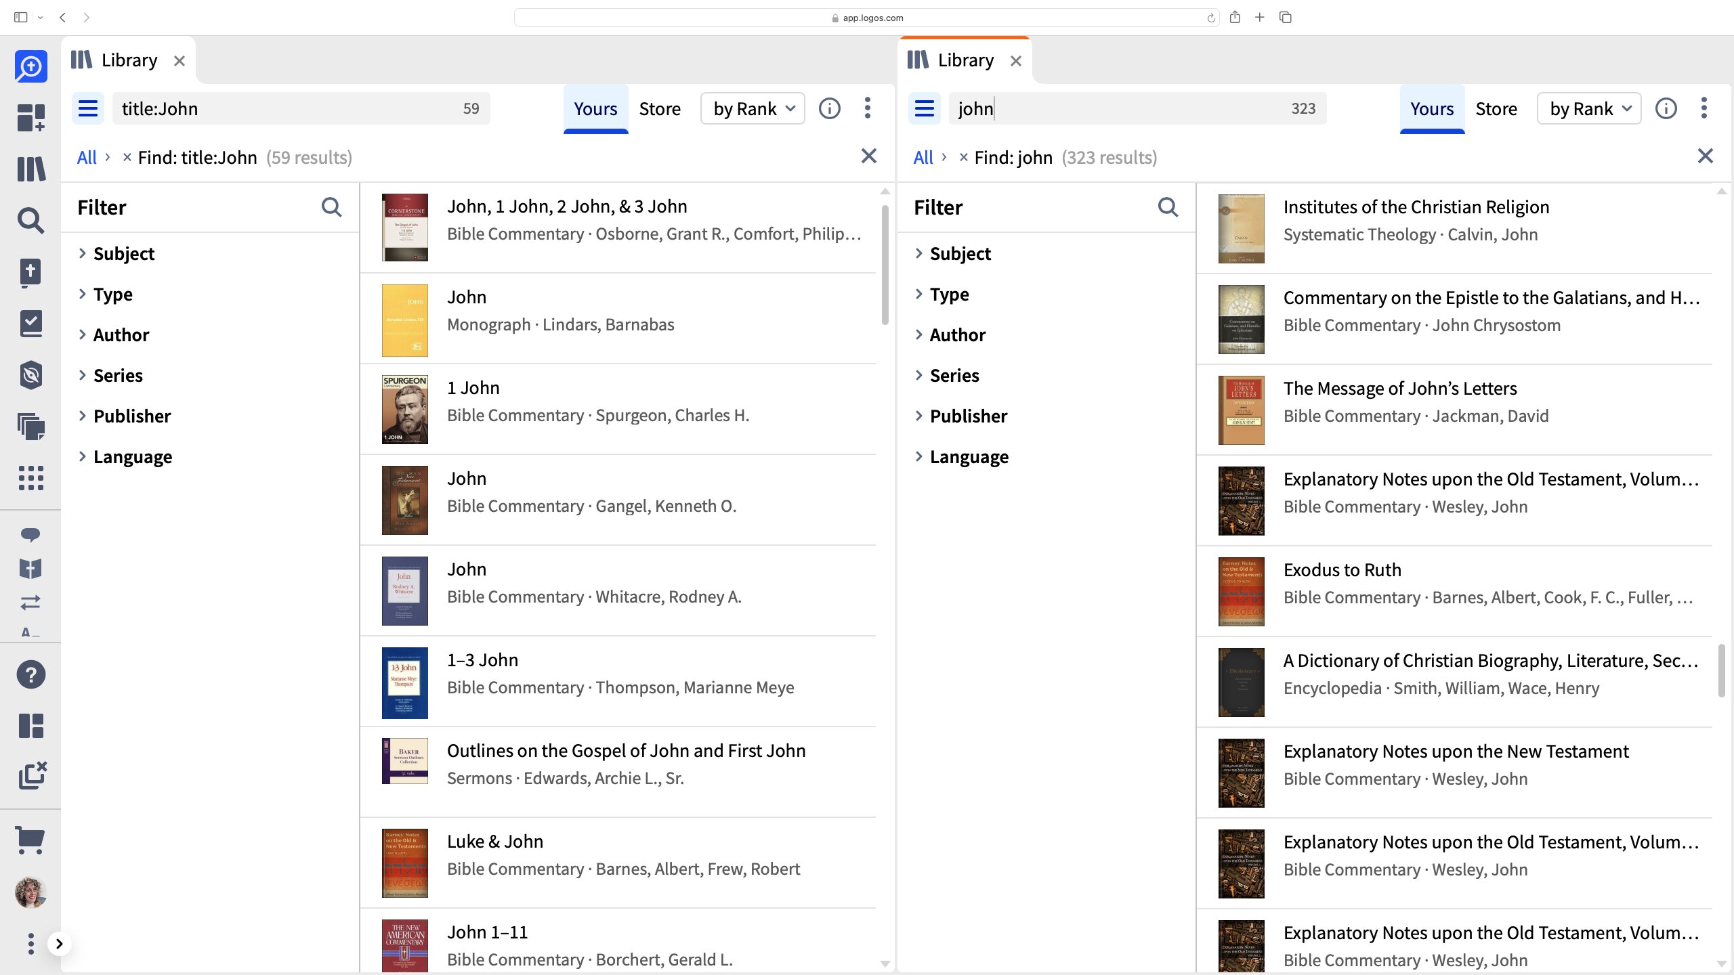Image resolution: width=1734 pixels, height=975 pixels.
Task: Open the Bible cross book sidebar icon
Action: [x=31, y=272]
